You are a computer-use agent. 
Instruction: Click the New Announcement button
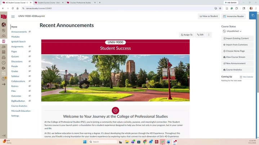coord(236,63)
